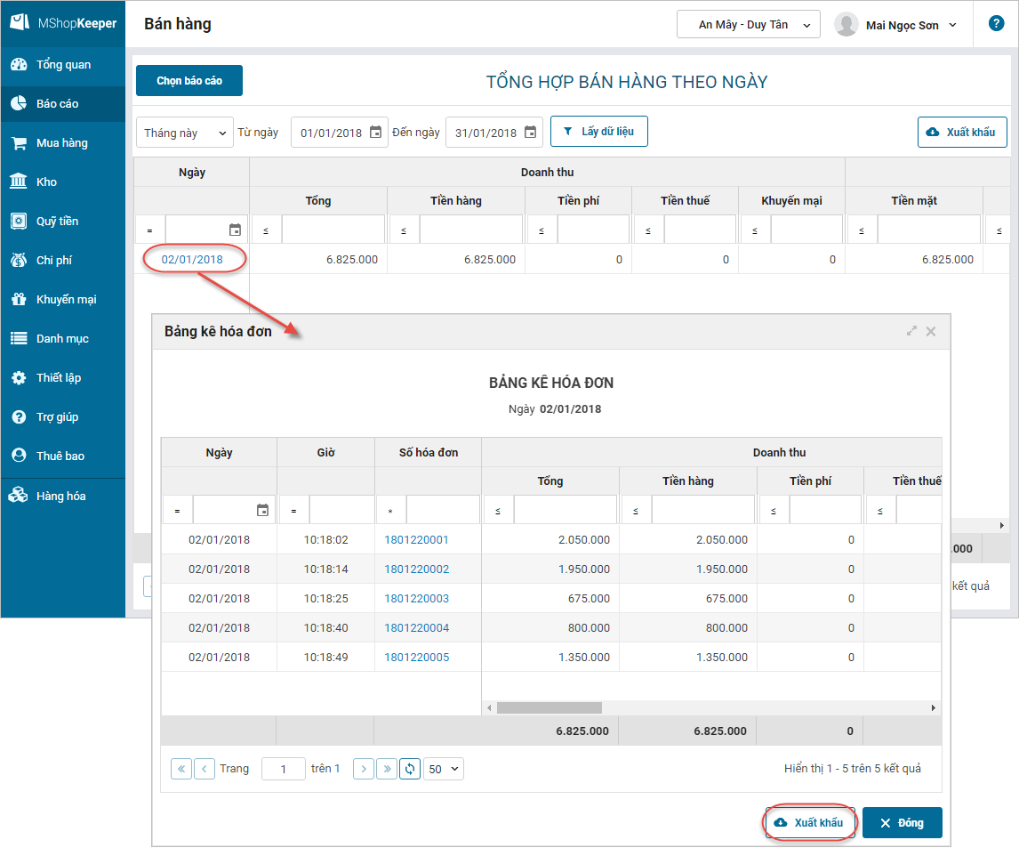Open calendar picker for Từ ngày field

pos(375,133)
